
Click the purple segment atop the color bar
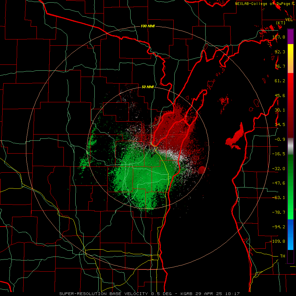290,37
